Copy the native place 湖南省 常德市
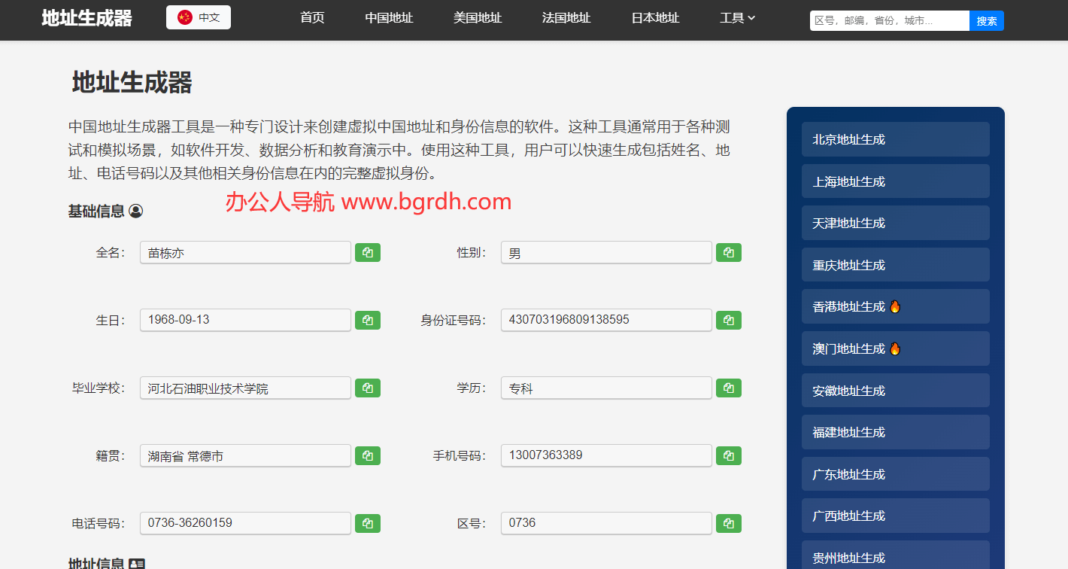 tap(367, 456)
